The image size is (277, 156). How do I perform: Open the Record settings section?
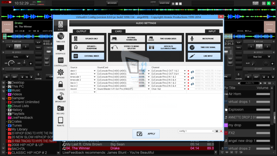click(x=60, y=110)
